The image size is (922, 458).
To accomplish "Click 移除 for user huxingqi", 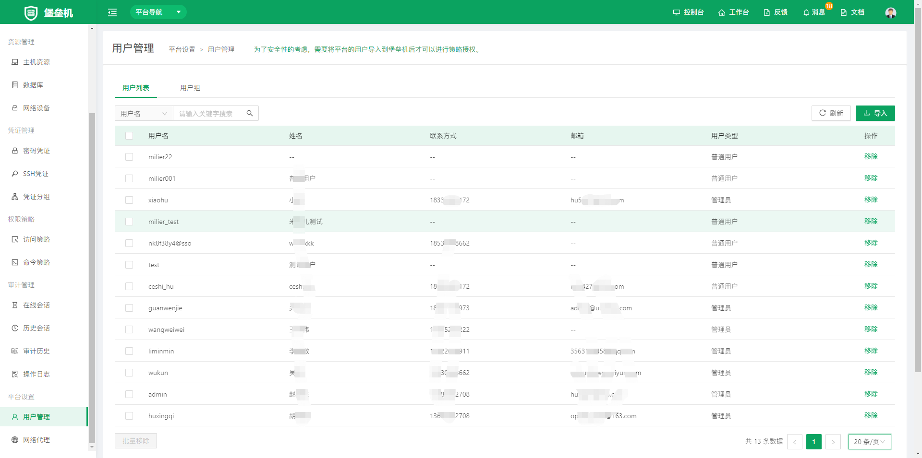I will coord(871,415).
